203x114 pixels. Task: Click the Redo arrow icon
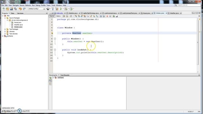tap(24, 9)
